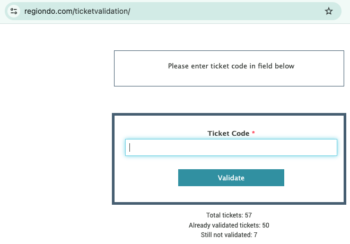Click the red required-field asterisk
This screenshot has height=244, width=350.
(253, 133)
